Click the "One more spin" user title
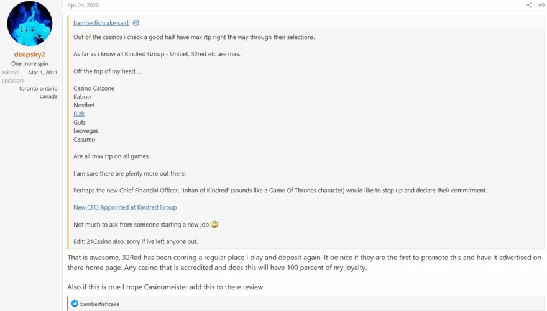The height and width of the screenshot is (311, 547). click(29, 64)
